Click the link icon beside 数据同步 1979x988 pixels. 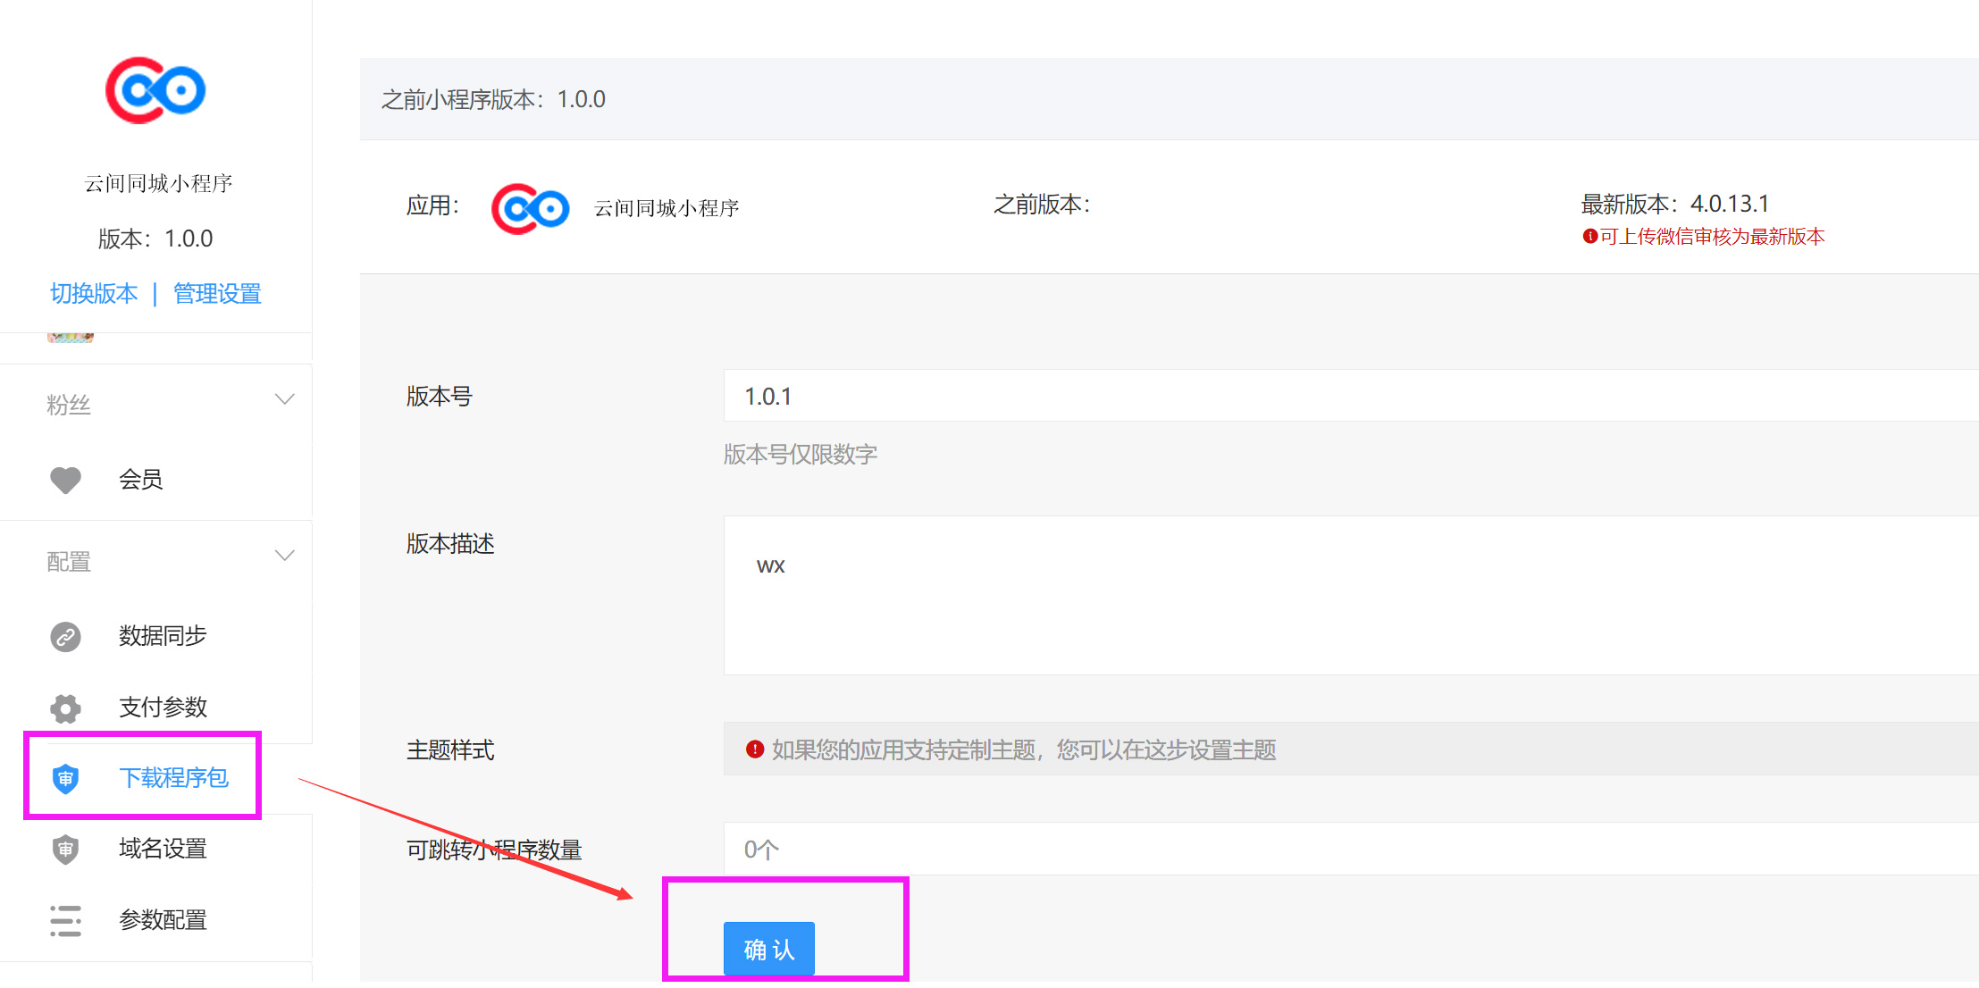tap(65, 637)
